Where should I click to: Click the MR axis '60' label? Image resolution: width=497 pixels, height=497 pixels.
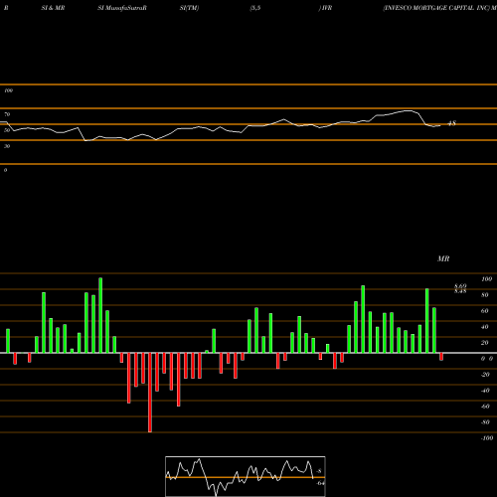485,311
